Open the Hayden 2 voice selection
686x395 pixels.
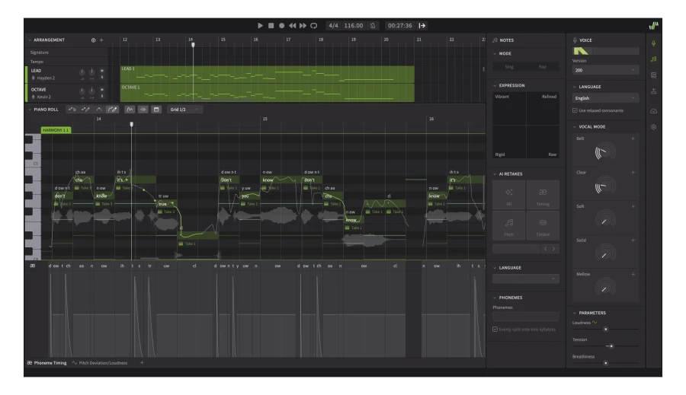click(43, 78)
